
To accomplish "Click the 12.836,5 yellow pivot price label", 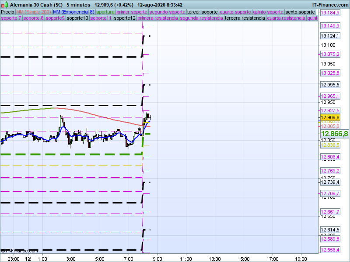I will 330,145.
